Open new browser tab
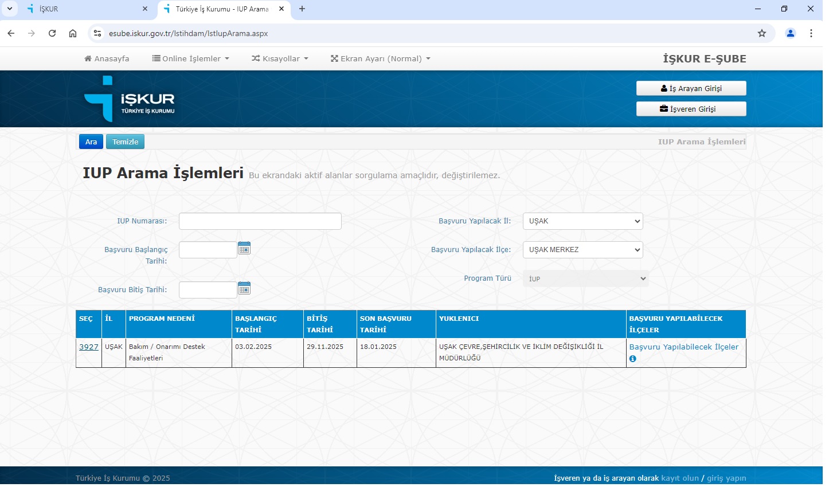829x487 pixels. [302, 9]
